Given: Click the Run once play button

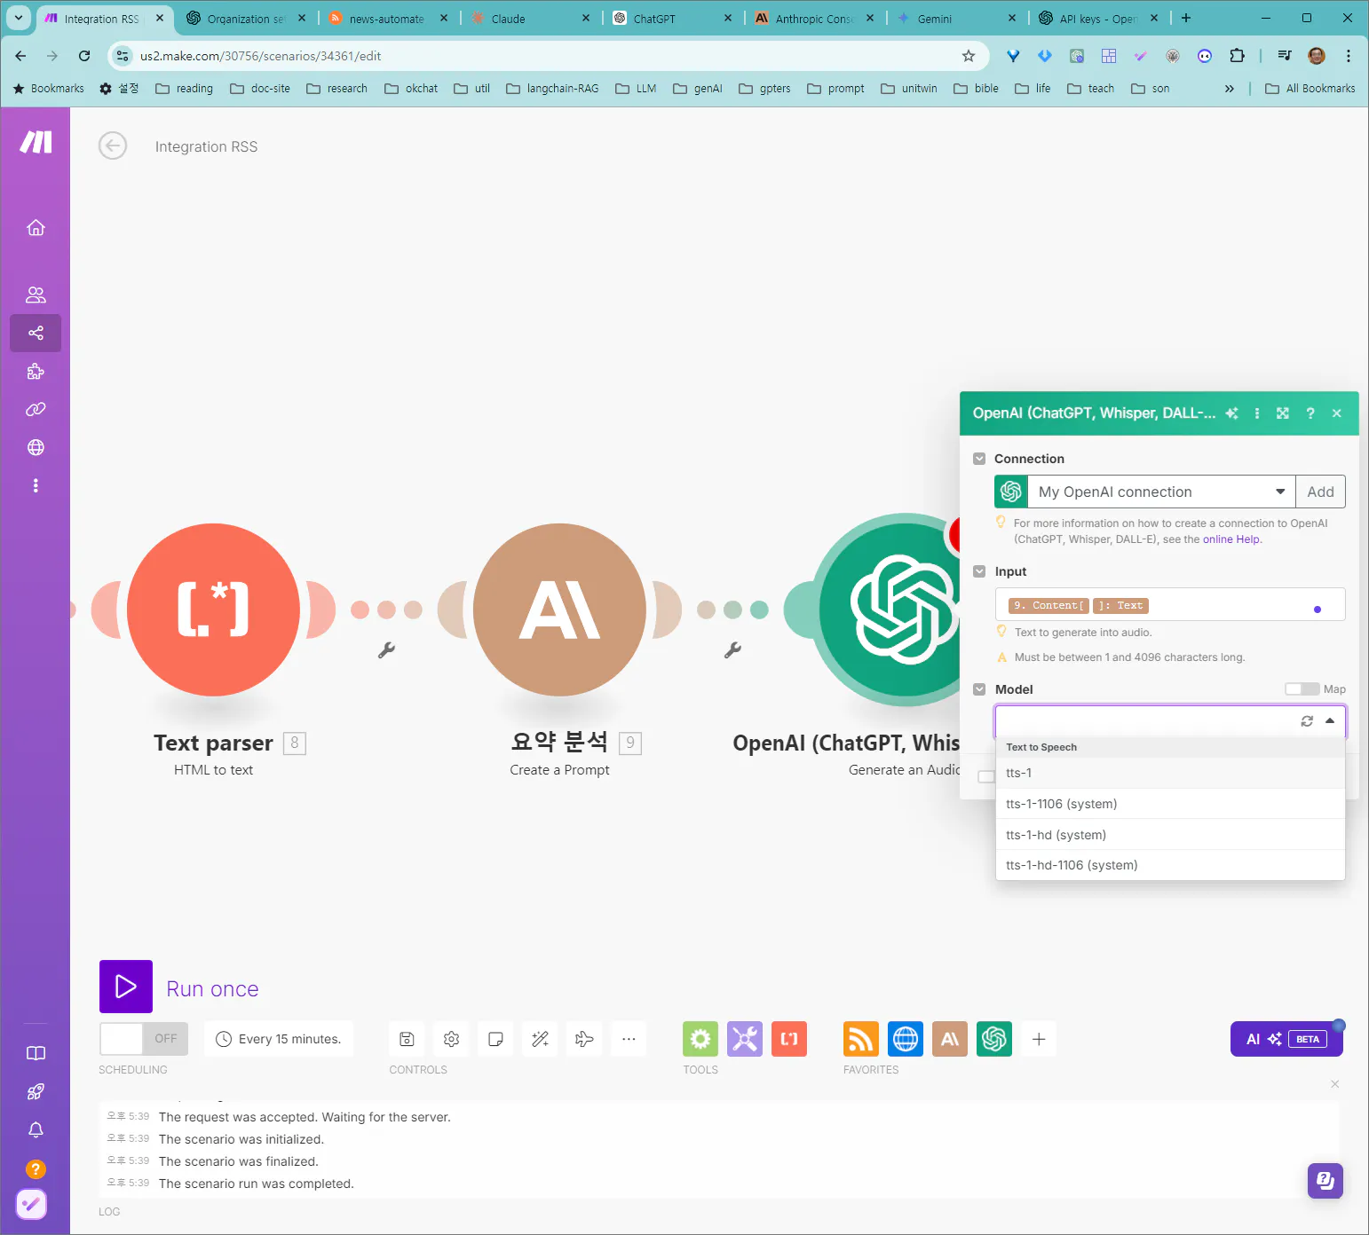Looking at the screenshot, I should [126, 987].
